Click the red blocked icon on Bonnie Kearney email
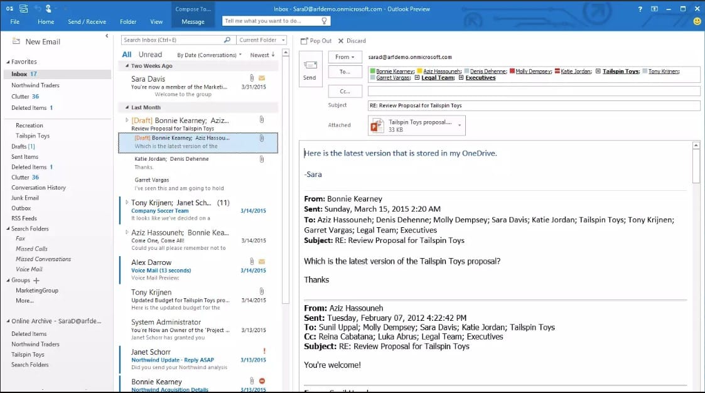Image resolution: width=705 pixels, height=393 pixels. coord(262,381)
